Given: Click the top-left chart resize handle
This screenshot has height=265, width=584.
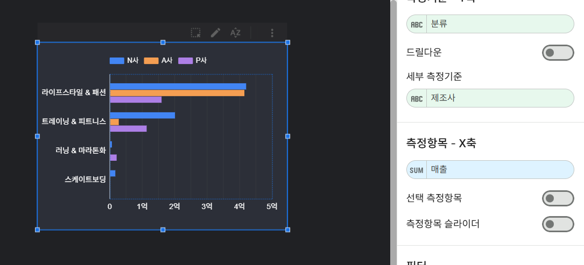Looking at the screenshot, I should tap(37, 42).
